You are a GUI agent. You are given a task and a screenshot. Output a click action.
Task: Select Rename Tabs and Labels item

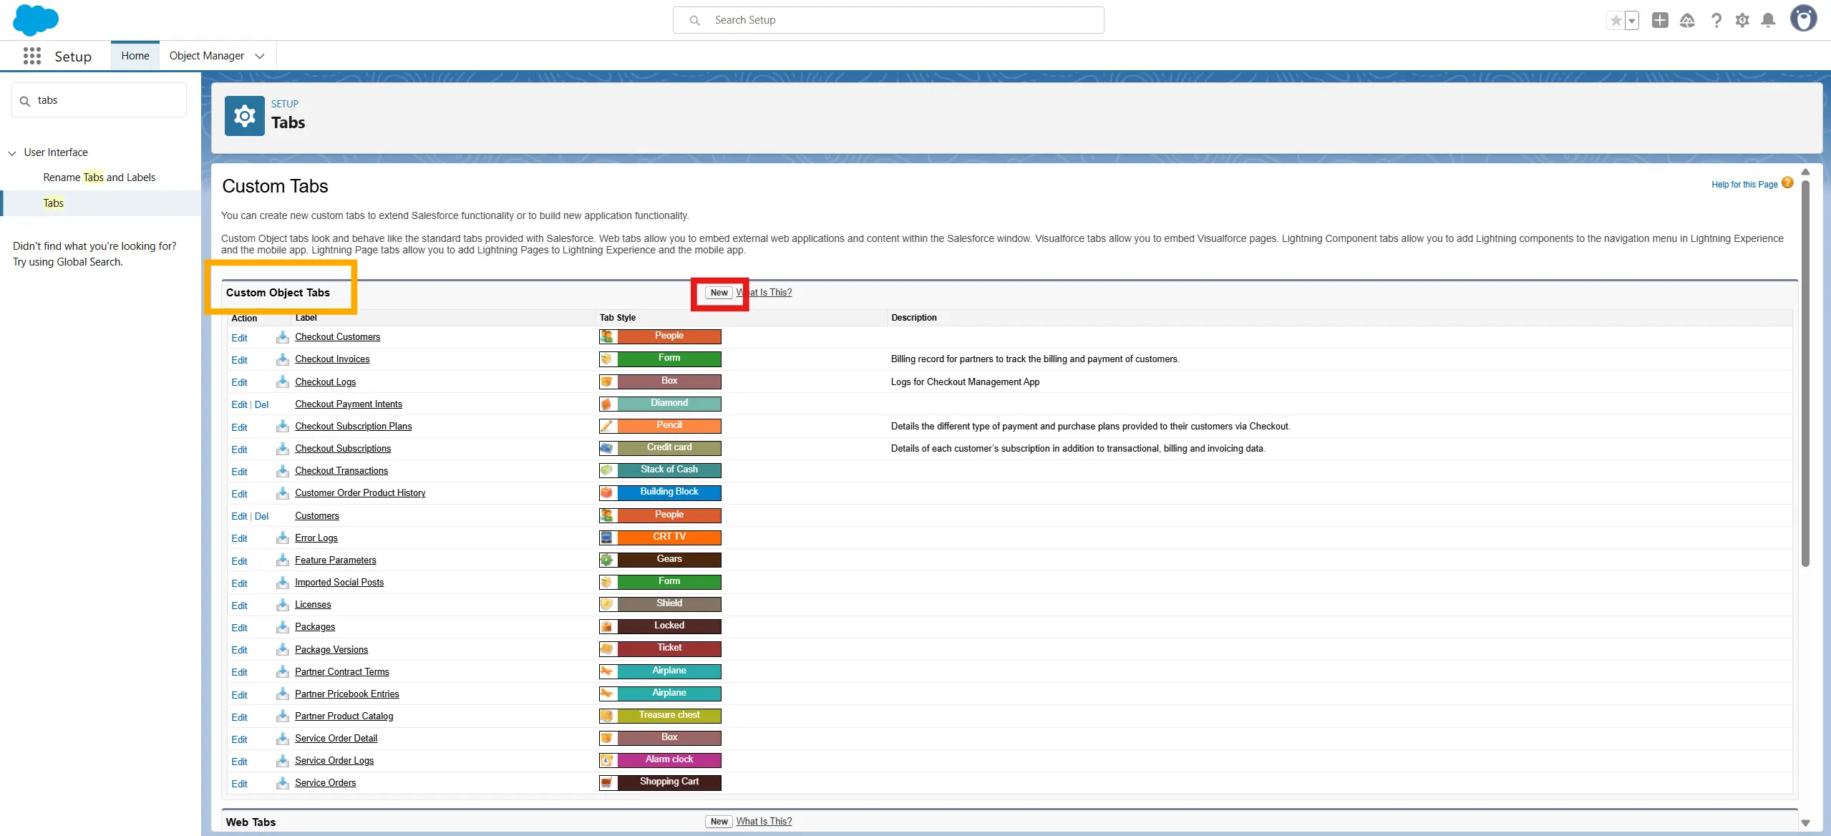[99, 178]
